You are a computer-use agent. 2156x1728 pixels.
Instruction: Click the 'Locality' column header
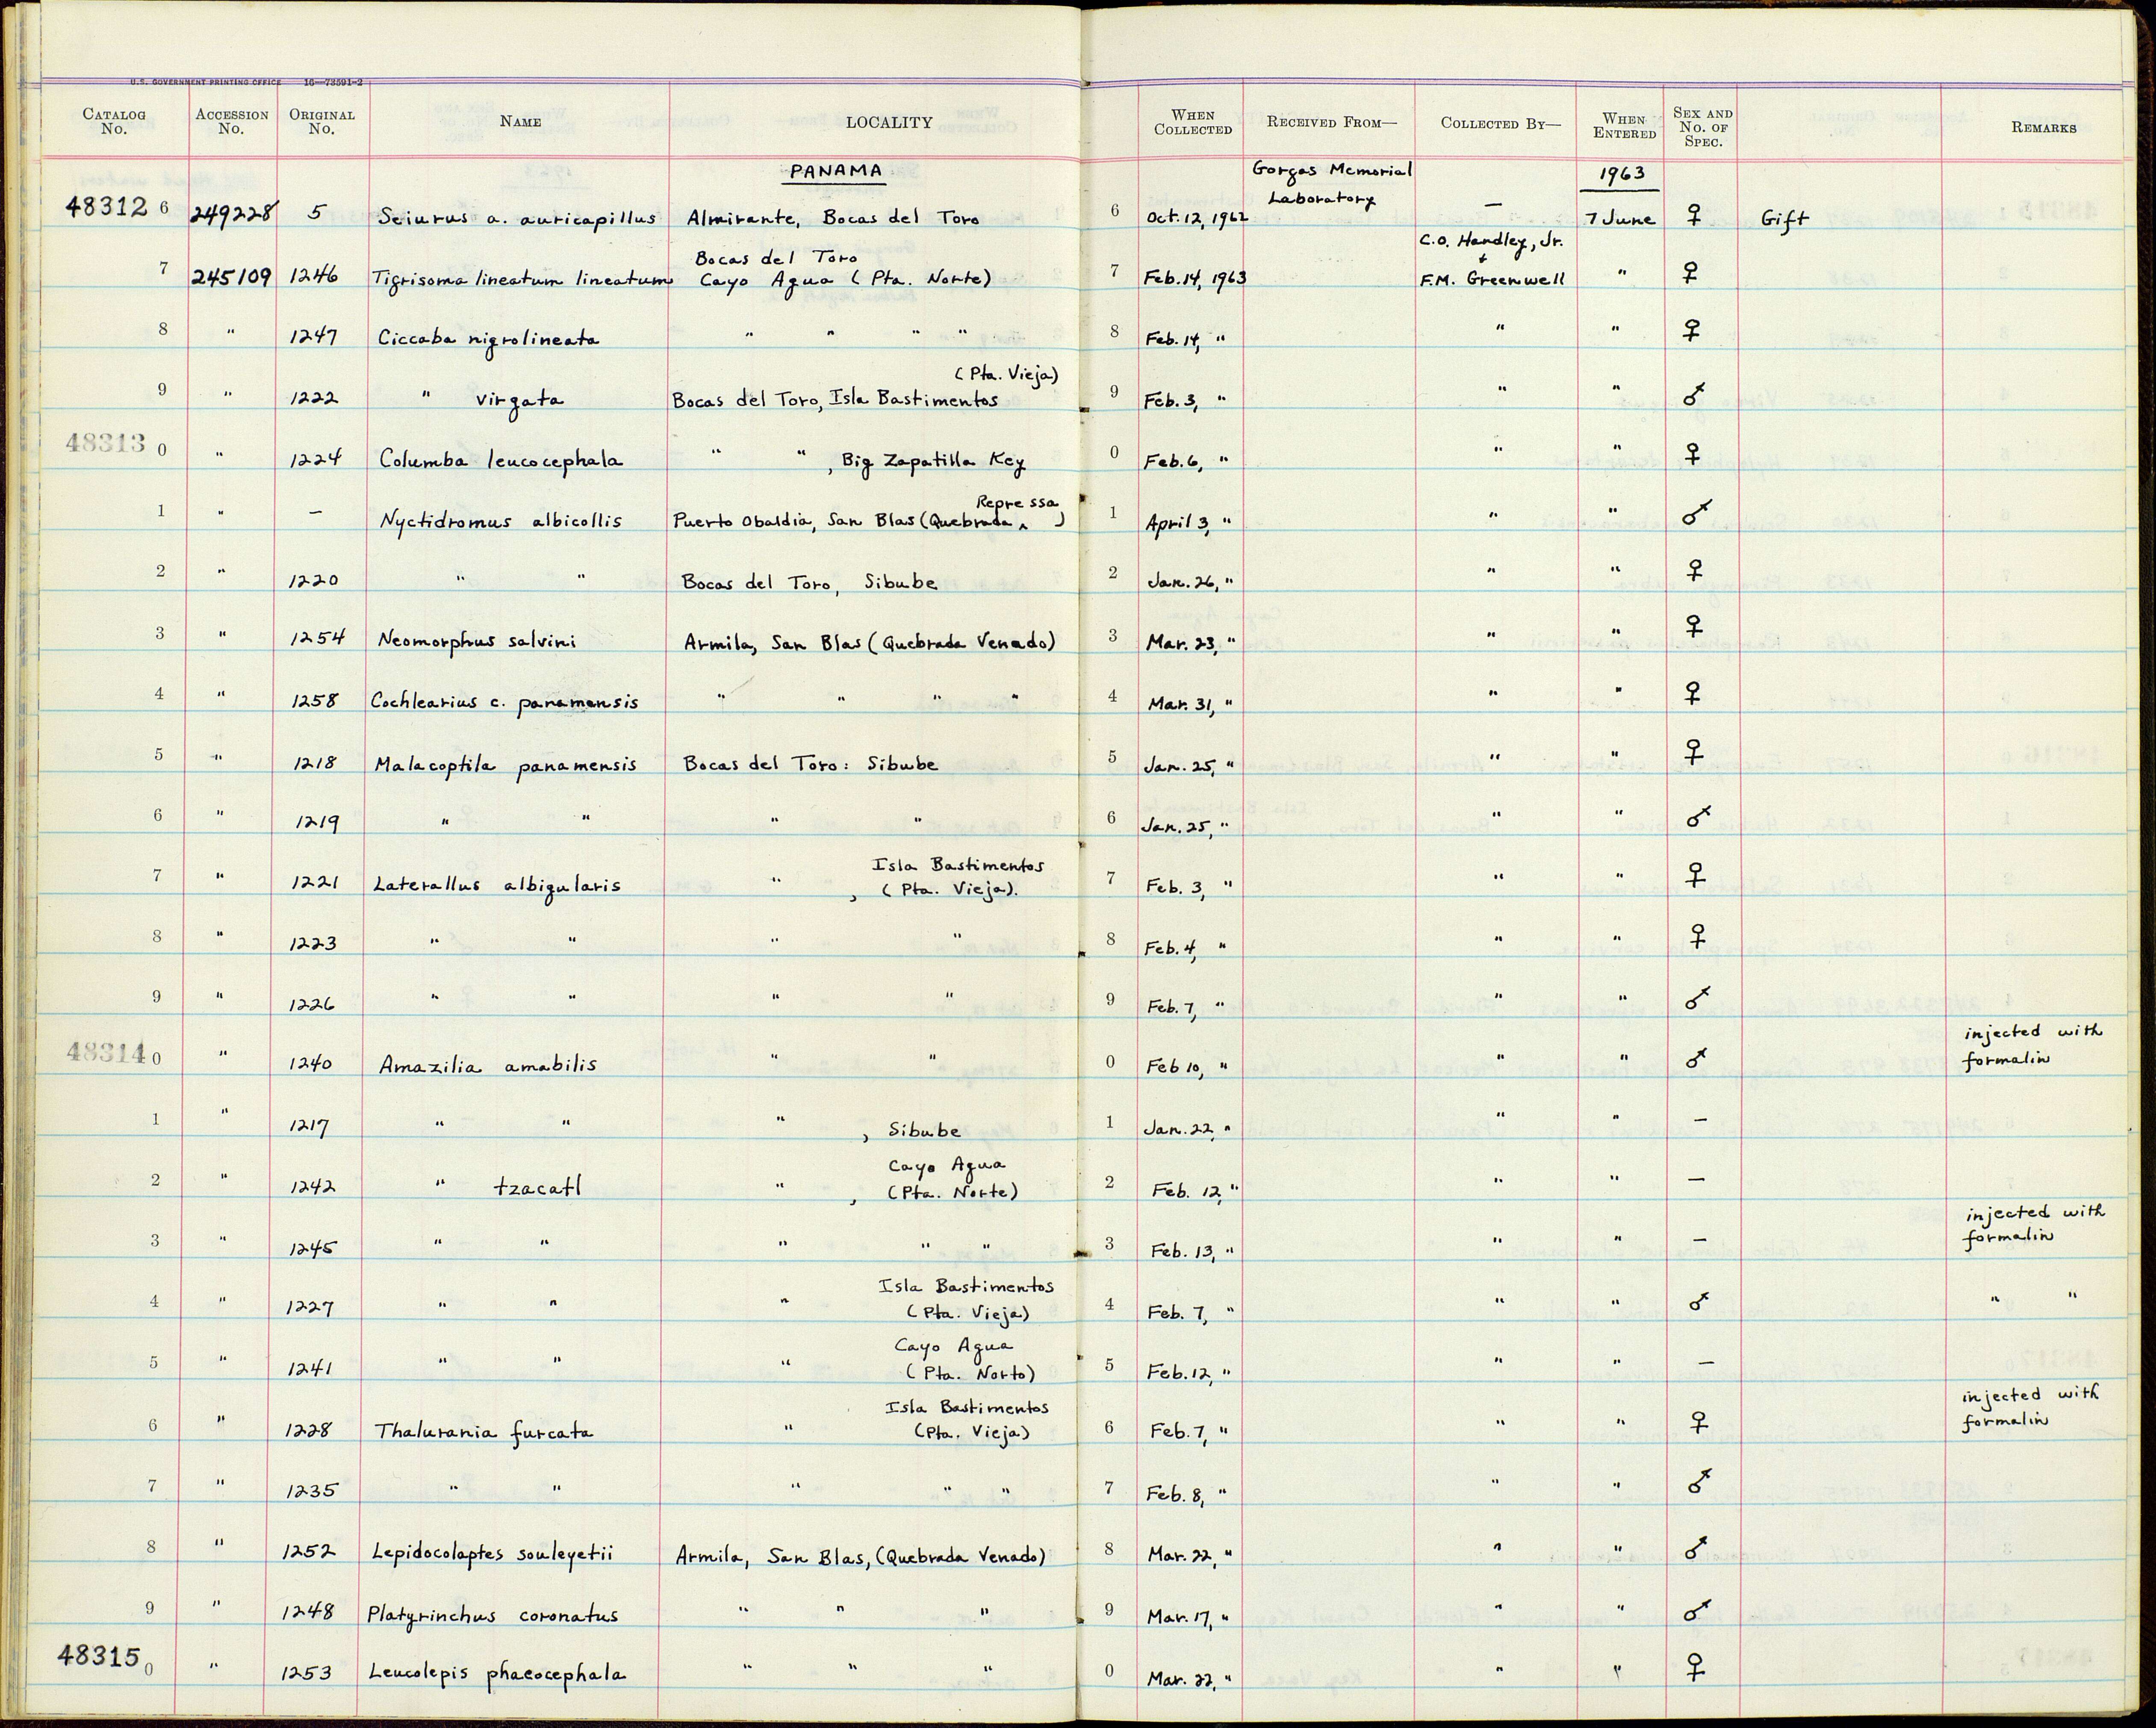coord(889,122)
